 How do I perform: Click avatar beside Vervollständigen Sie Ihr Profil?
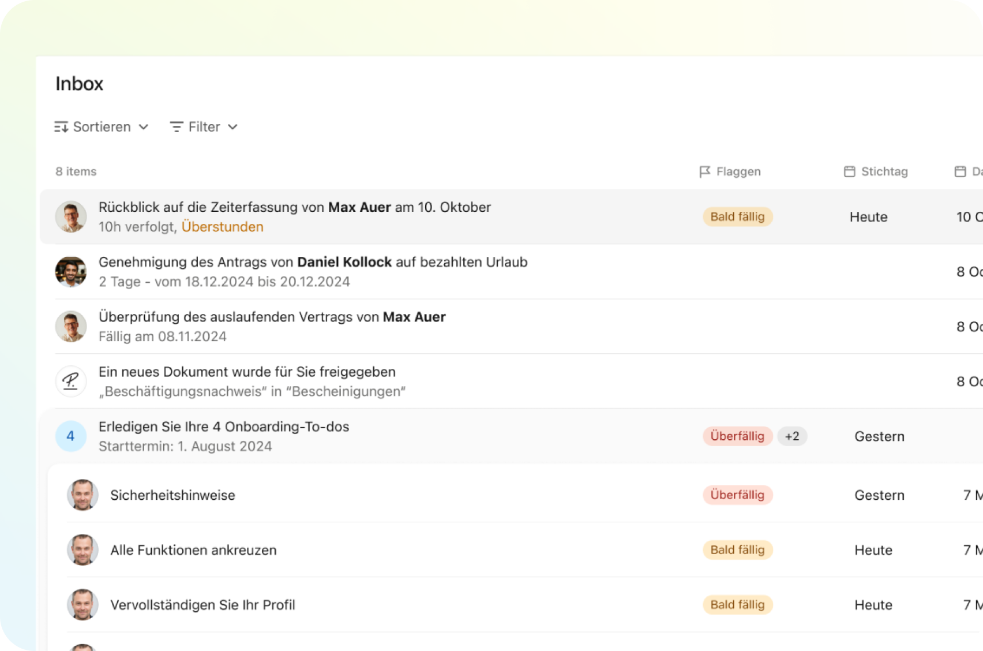(82, 605)
